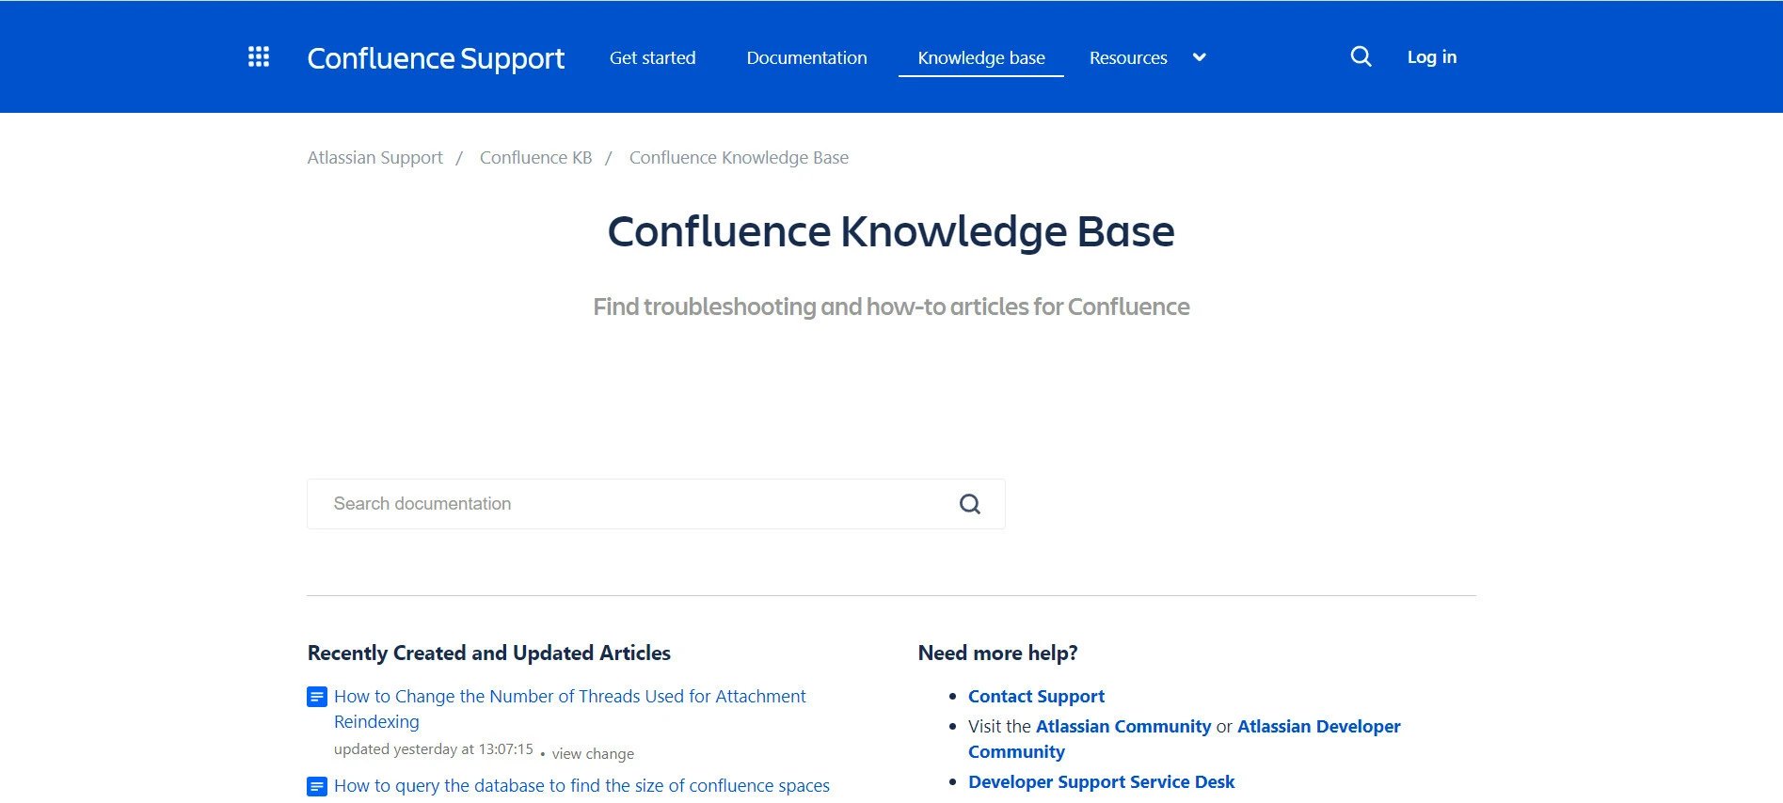Open the Resources menu
Screen dimensions: 1783x803
(x=1128, y=58)
